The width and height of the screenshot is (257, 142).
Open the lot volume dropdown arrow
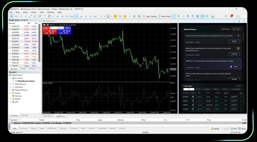(51, 28)
